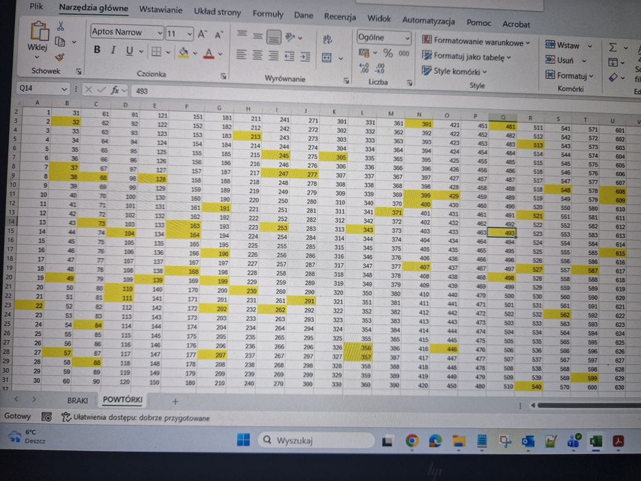Screen dimensions: 641x481
Task: Apply the red font color A
Action: point(209,53)
